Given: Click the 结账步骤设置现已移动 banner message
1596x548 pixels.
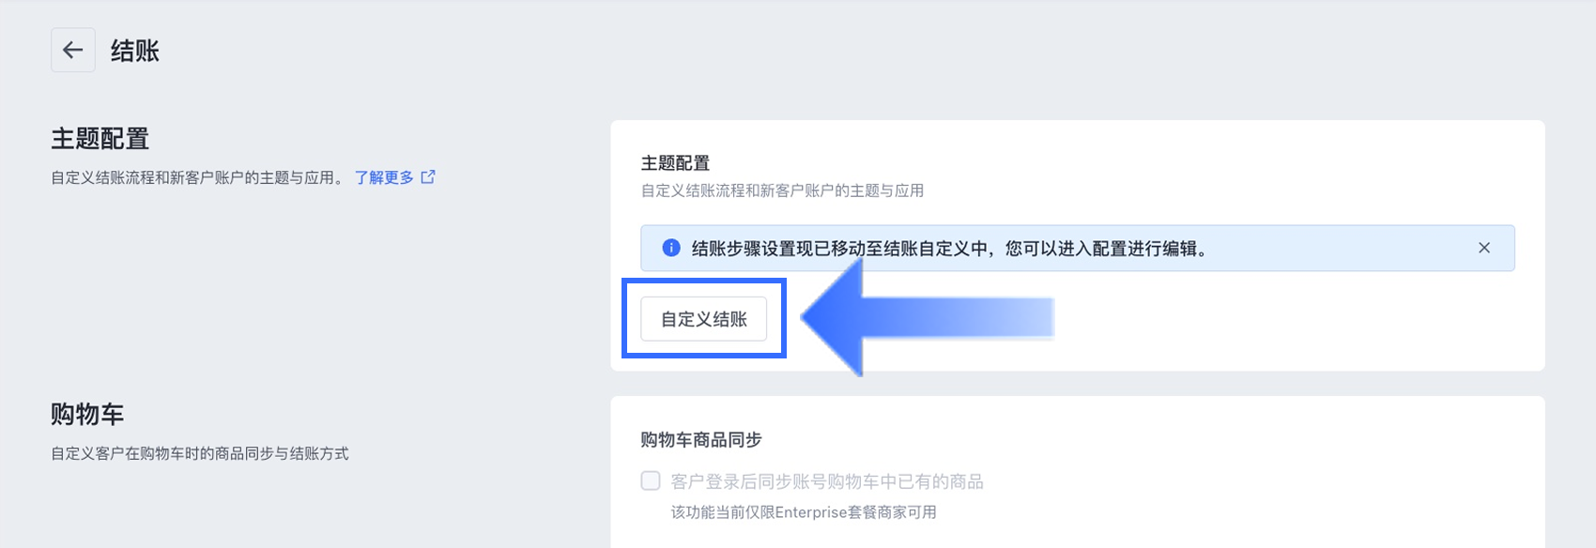Looking at the screenshot, I should coord(950,249).
